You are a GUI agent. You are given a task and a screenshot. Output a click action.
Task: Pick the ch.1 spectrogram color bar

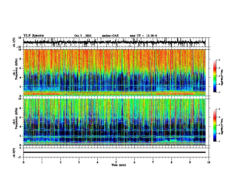(x=215, y=76)
